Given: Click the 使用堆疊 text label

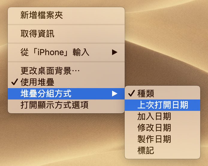Looking at the screenshot, I should click(37, 82).
